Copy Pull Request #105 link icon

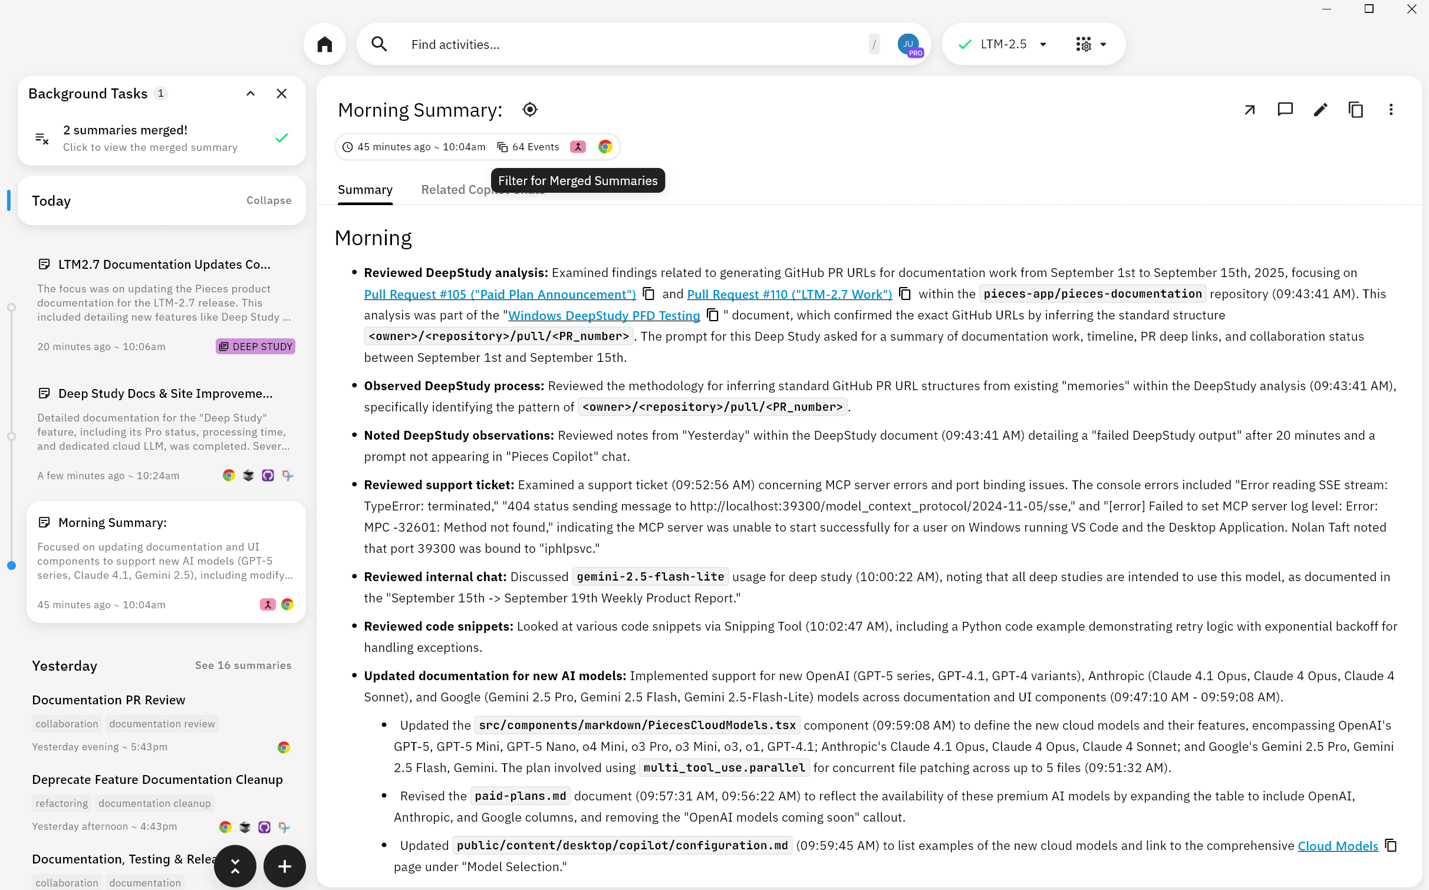click(x=648, y=294)
